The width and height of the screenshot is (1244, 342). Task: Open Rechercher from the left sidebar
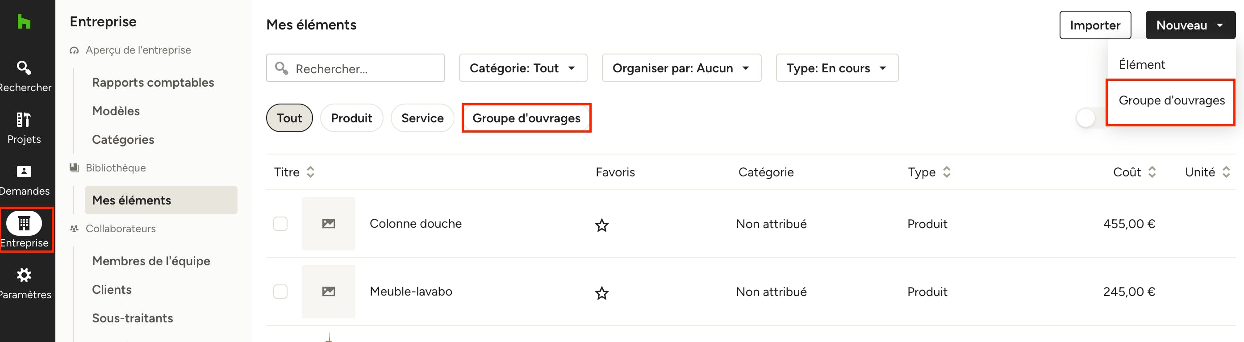pyautogui.click(x=24, y=76)
